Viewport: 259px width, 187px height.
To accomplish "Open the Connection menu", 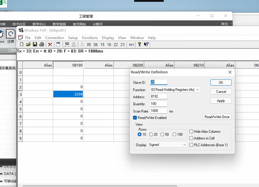I will point(55,38).
